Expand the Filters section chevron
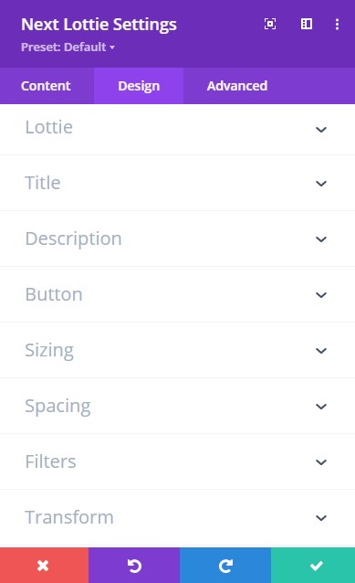This screenshot has height=583, width=355. 321,462
